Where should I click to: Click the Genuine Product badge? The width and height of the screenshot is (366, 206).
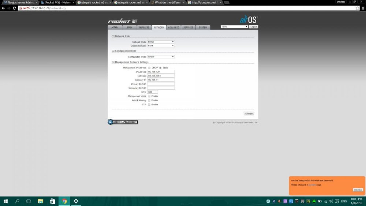123,122
